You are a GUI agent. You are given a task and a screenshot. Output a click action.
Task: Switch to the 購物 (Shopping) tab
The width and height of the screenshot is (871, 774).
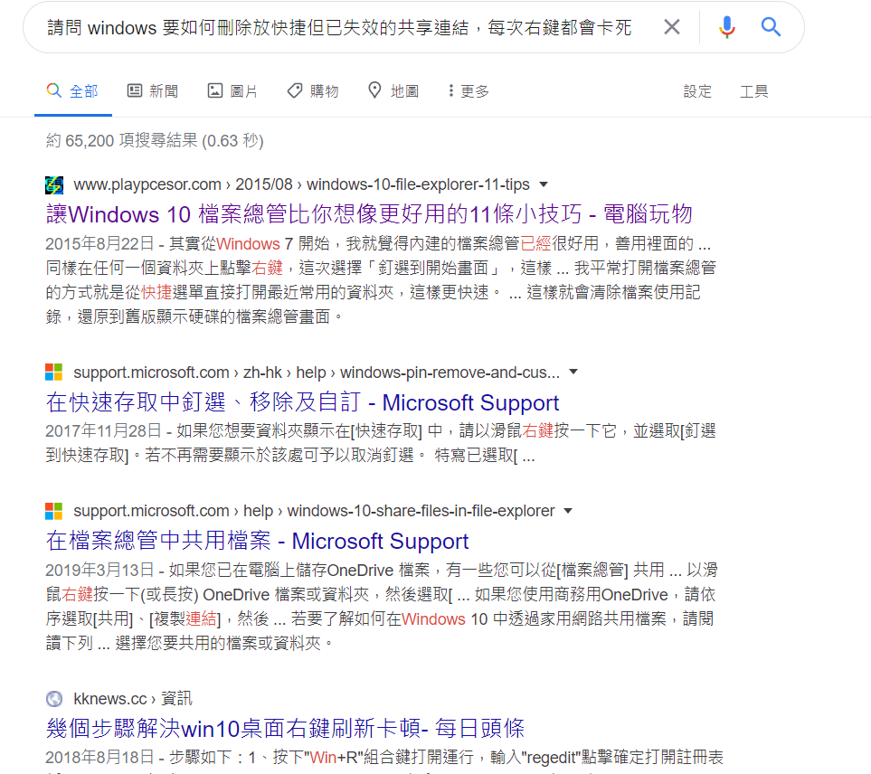click(x=313, y=91)
